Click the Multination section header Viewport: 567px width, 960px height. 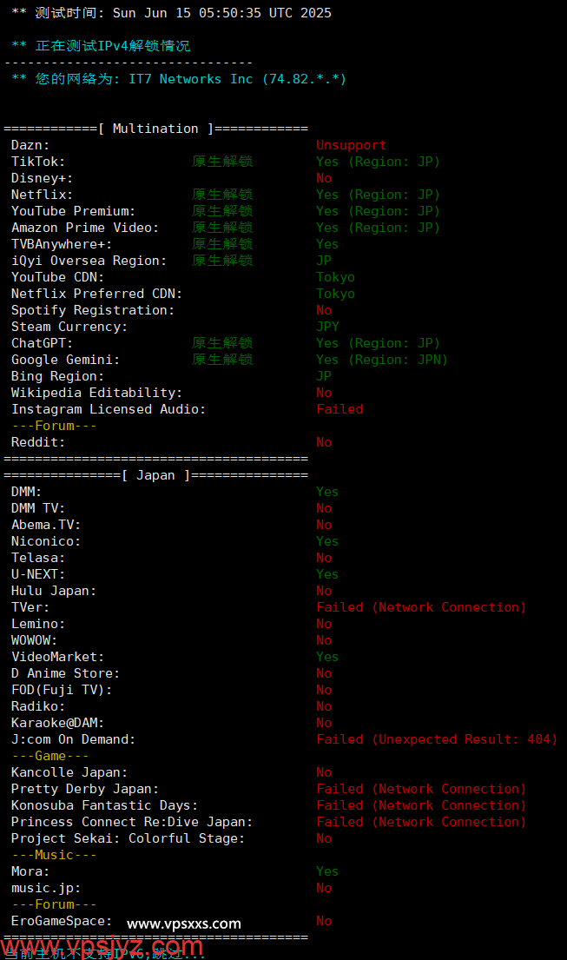[156, 129]
